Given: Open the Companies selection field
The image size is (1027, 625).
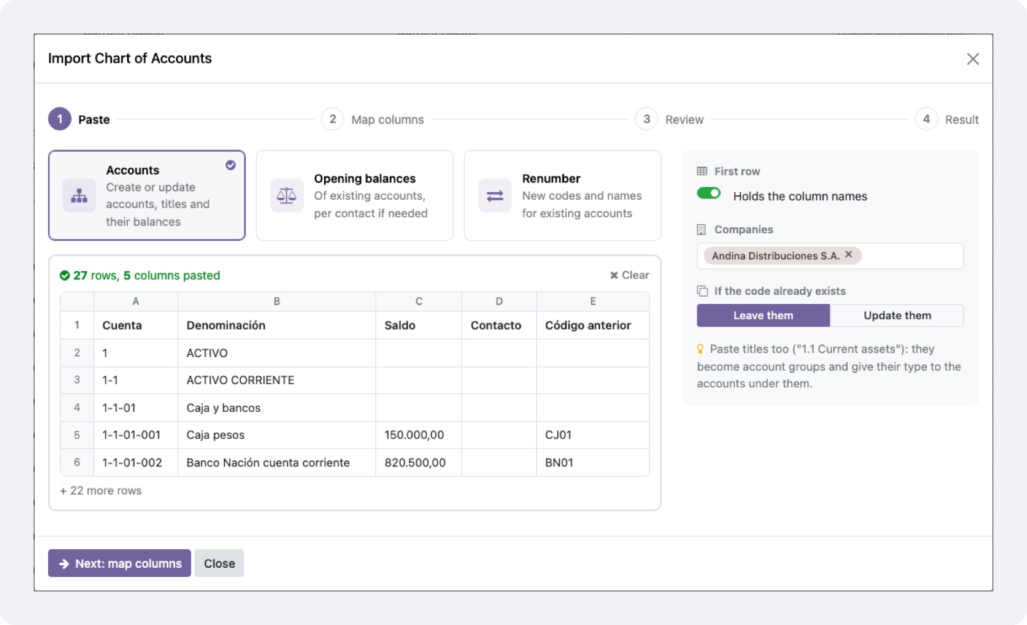Looking at the screenshot, I should (x=830, y=256).
